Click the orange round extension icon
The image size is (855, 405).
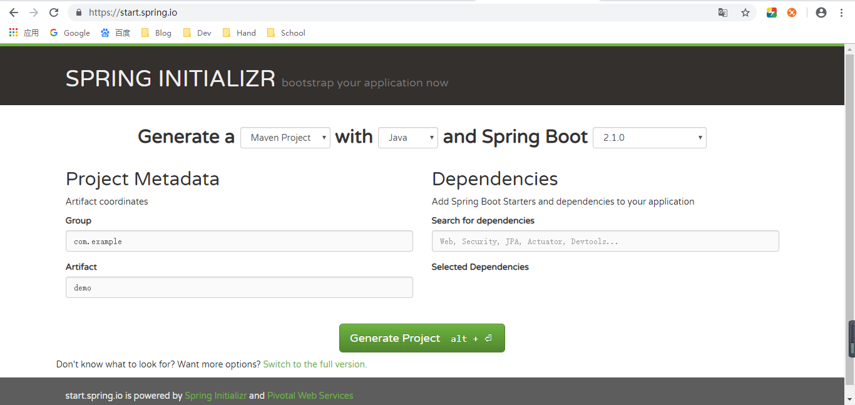click(x=792, y=13)
